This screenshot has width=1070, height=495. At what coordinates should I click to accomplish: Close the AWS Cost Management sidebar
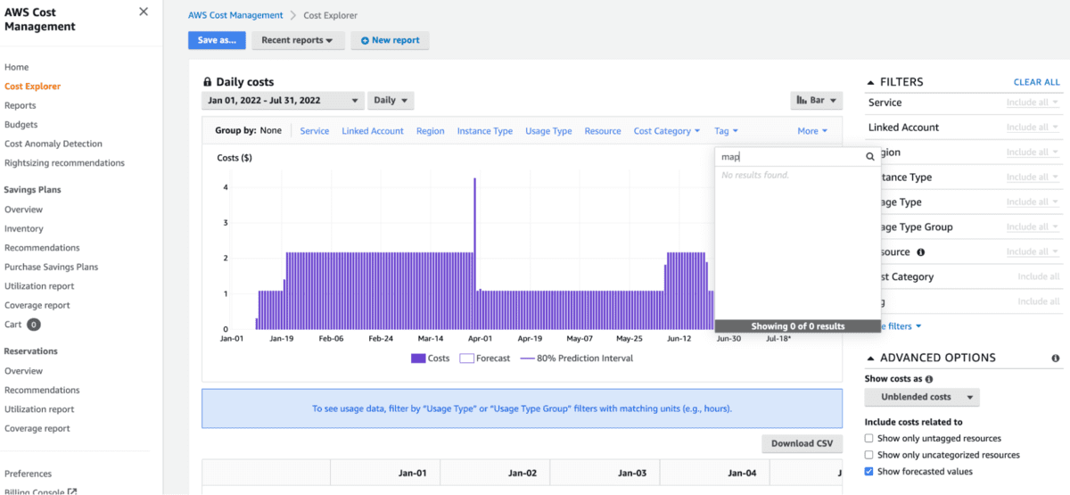coord(144,12)
